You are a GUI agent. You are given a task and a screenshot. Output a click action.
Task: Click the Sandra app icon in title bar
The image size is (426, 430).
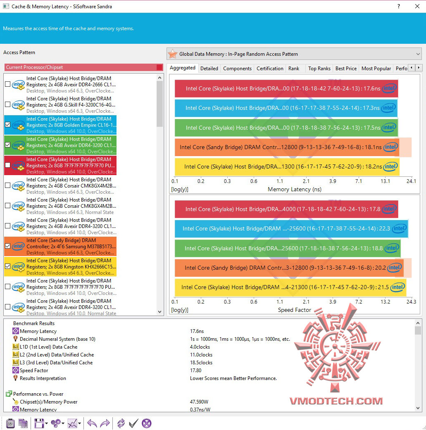tap(6, 6)
